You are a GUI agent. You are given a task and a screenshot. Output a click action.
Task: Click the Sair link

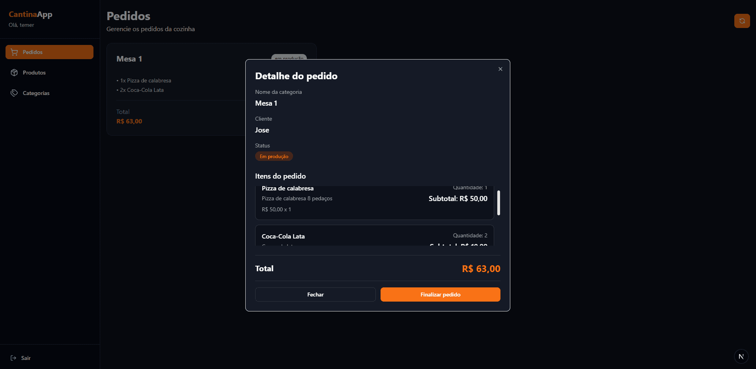26,358
